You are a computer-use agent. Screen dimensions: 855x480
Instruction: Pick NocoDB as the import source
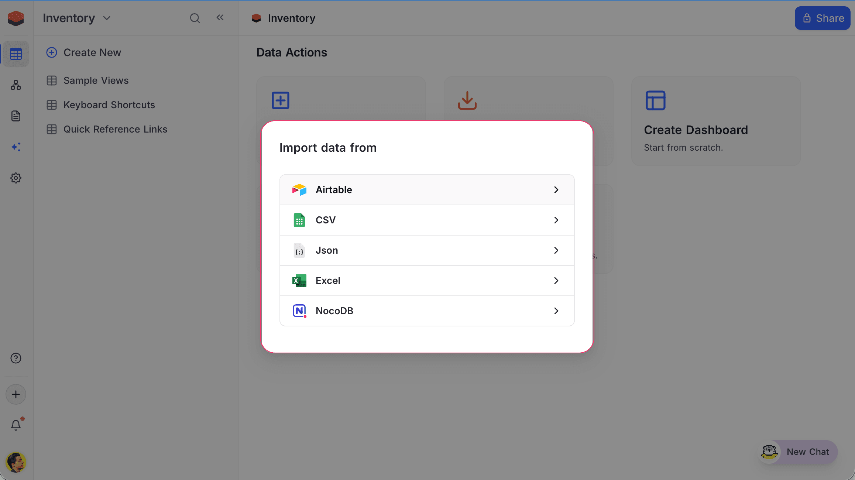[427, 311]
